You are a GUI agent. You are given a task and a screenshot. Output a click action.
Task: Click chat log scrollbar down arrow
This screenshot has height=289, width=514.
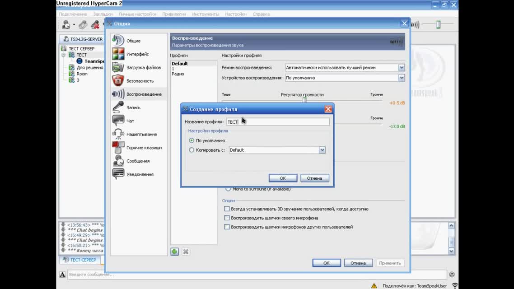click(451, 252)
